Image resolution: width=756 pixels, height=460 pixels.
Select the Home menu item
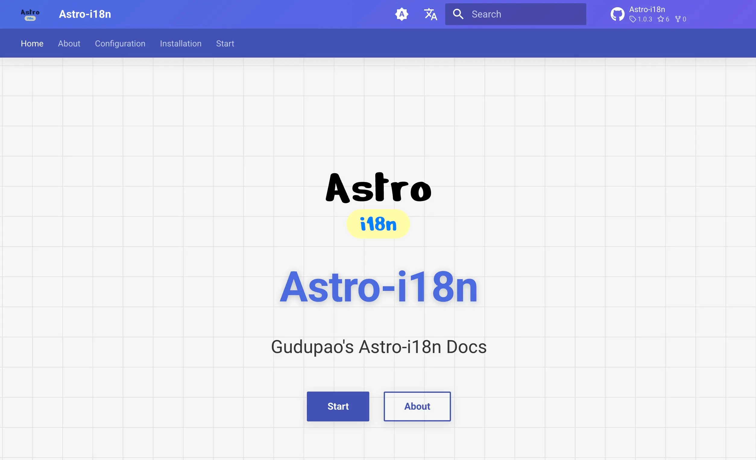32,43
